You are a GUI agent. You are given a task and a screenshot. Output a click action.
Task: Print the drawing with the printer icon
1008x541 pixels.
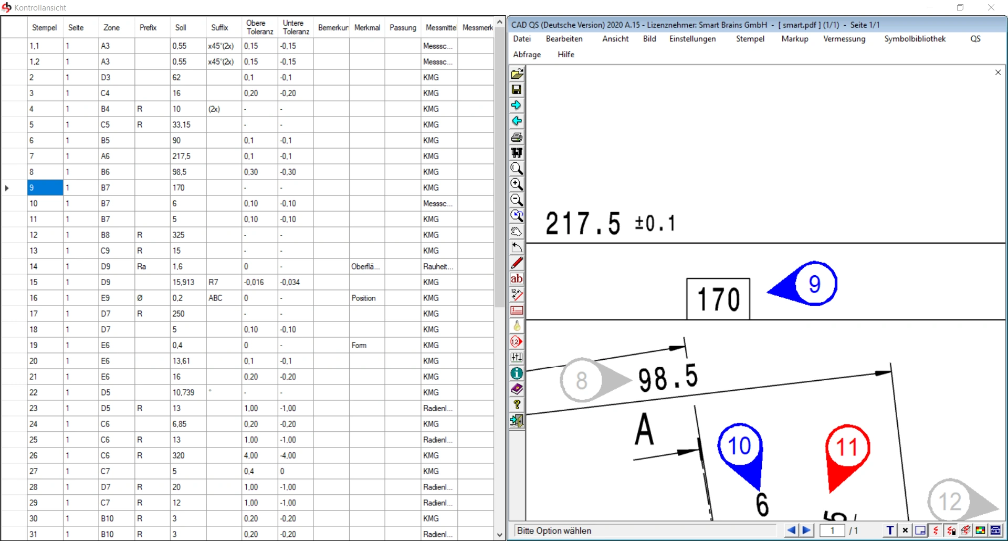[x=517, y=137]
